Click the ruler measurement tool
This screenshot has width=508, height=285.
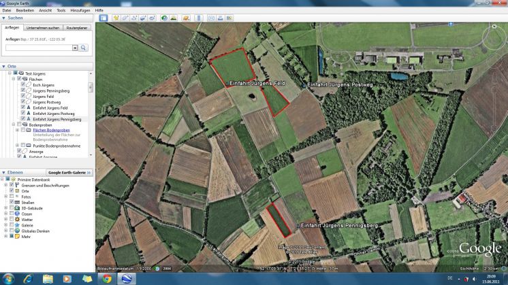coord(197,18)
